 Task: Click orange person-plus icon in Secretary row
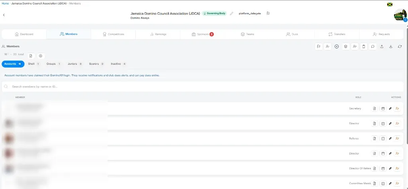[x=397, y=109]
